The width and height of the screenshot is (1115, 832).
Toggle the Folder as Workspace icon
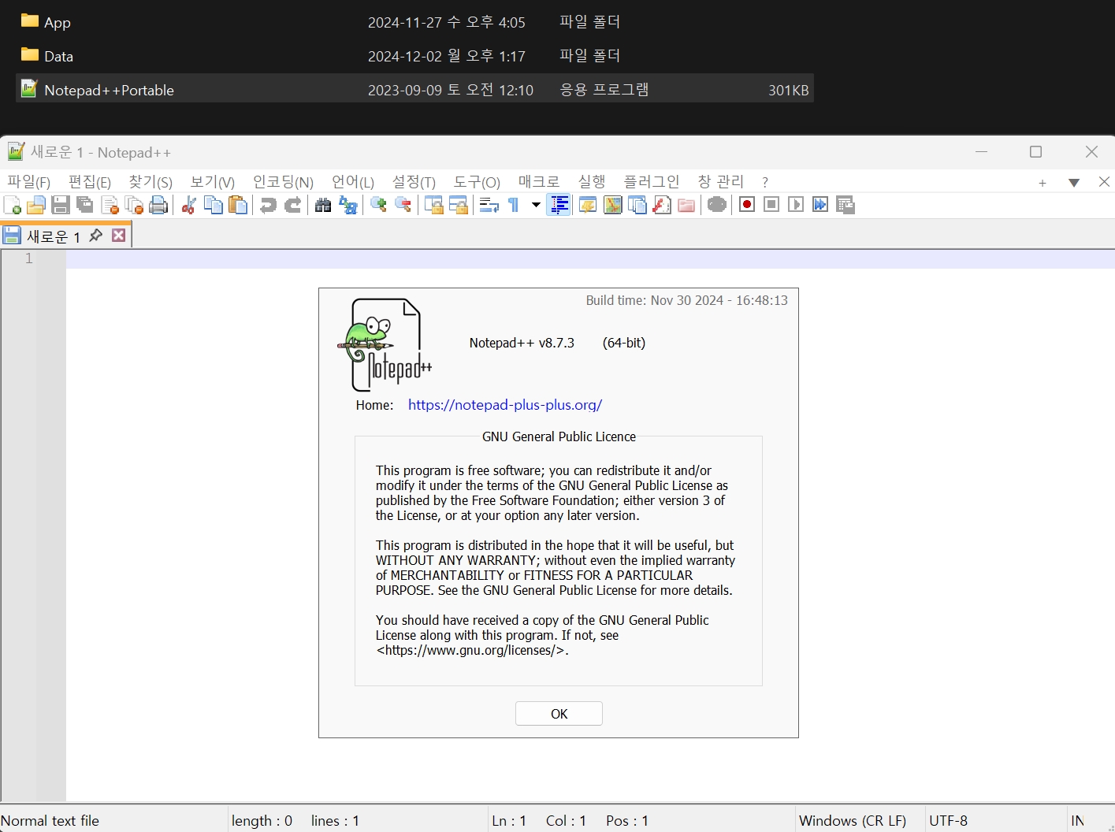pos(687,206)
